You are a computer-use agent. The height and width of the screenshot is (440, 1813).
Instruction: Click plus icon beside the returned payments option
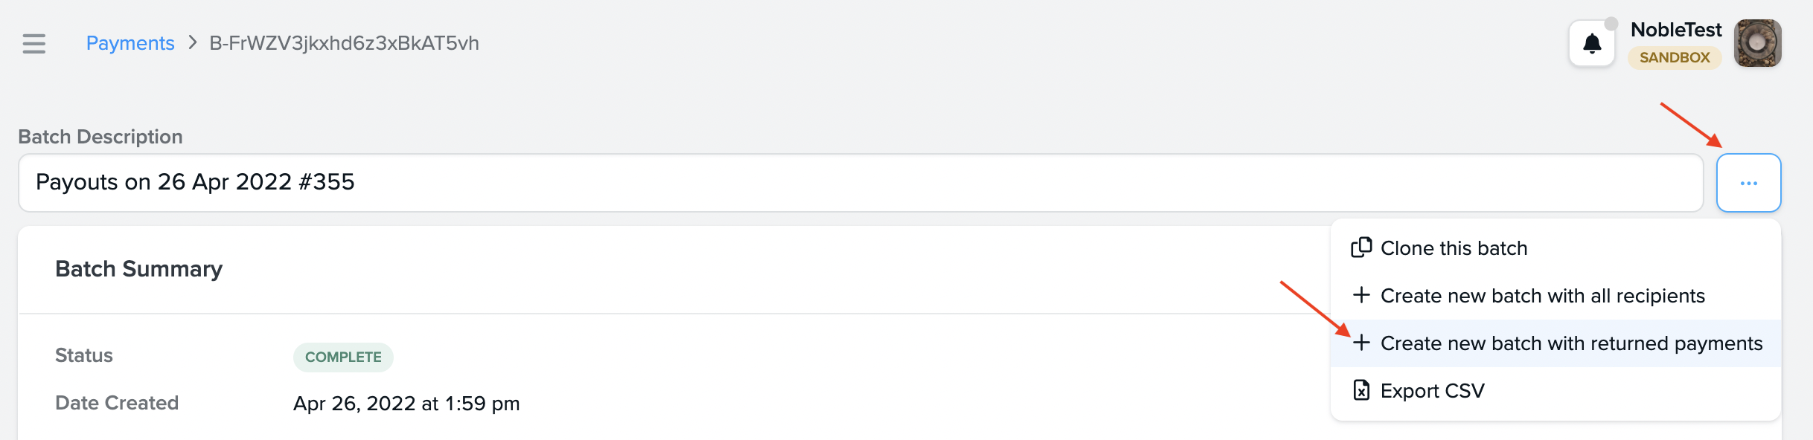pyautogui.click(x=1361, y=343)
